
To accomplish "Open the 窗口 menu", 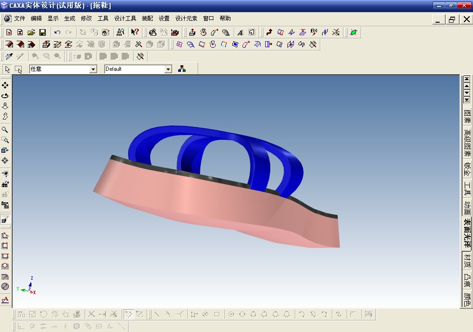I will tap(208, 19).
